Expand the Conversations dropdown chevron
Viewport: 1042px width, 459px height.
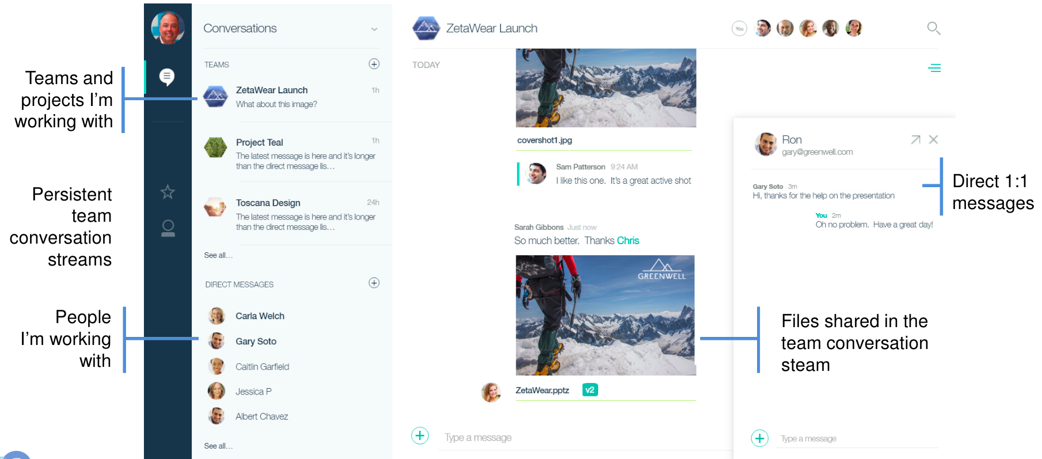pyautogui.click(x=374, y=29)
